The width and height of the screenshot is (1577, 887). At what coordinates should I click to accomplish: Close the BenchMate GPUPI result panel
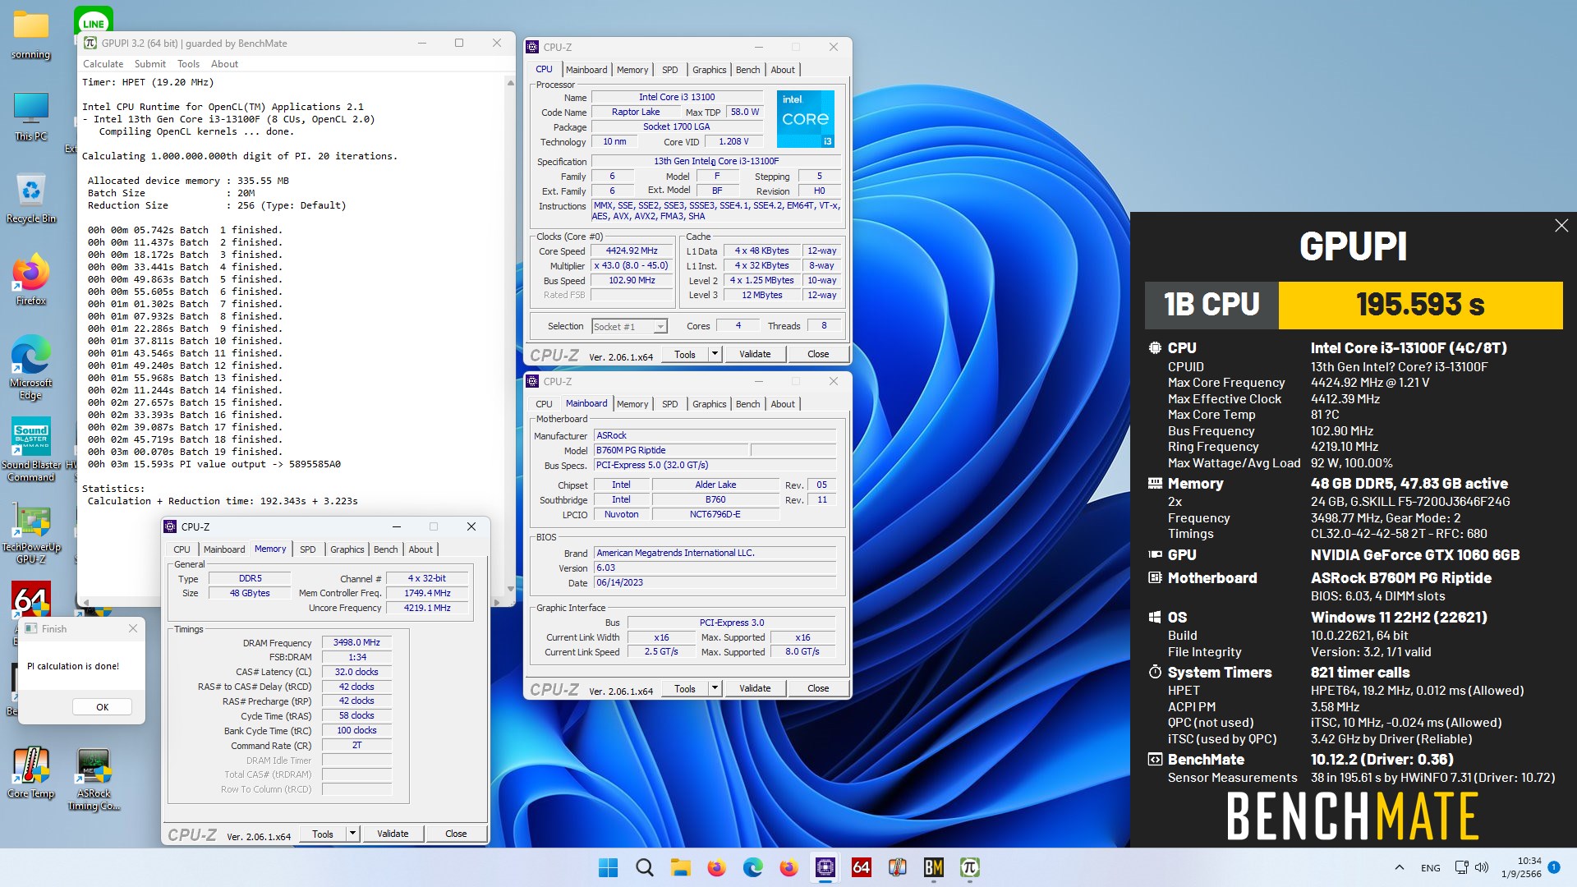pos(1561,225)
